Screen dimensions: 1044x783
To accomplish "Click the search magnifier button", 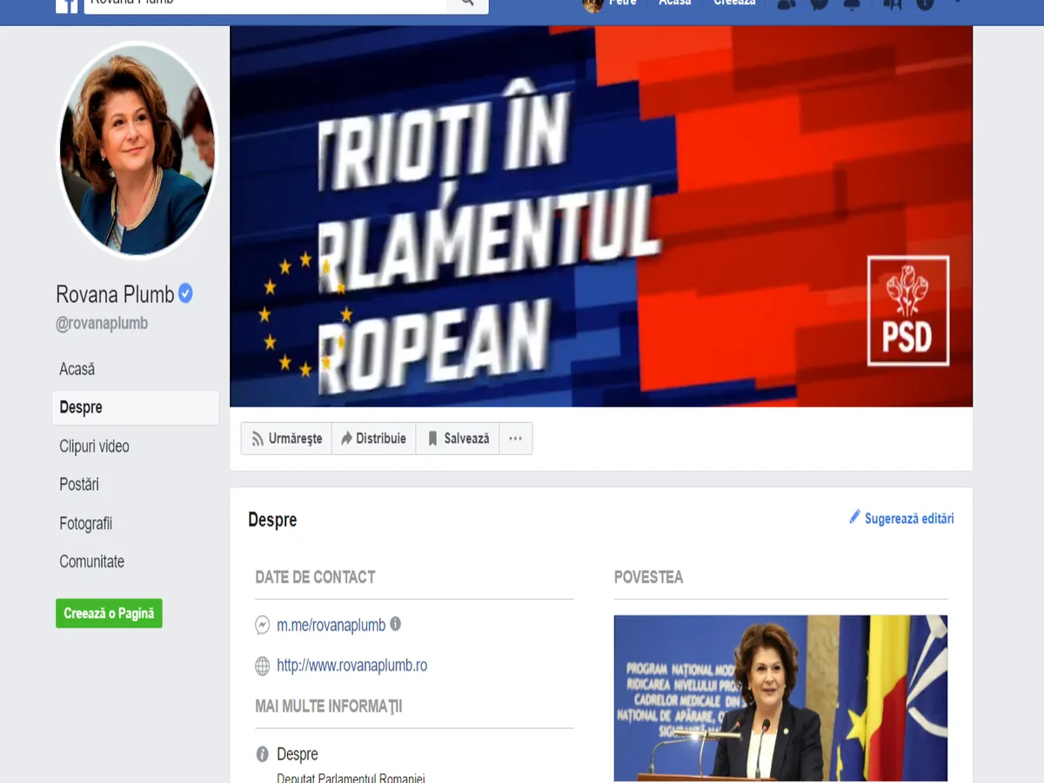I will (468, 4).
